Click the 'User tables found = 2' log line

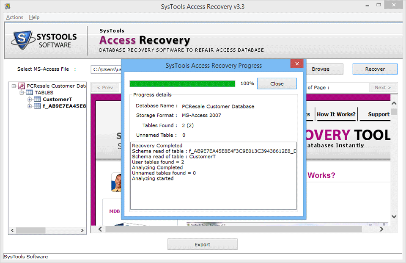pos(158,162)
